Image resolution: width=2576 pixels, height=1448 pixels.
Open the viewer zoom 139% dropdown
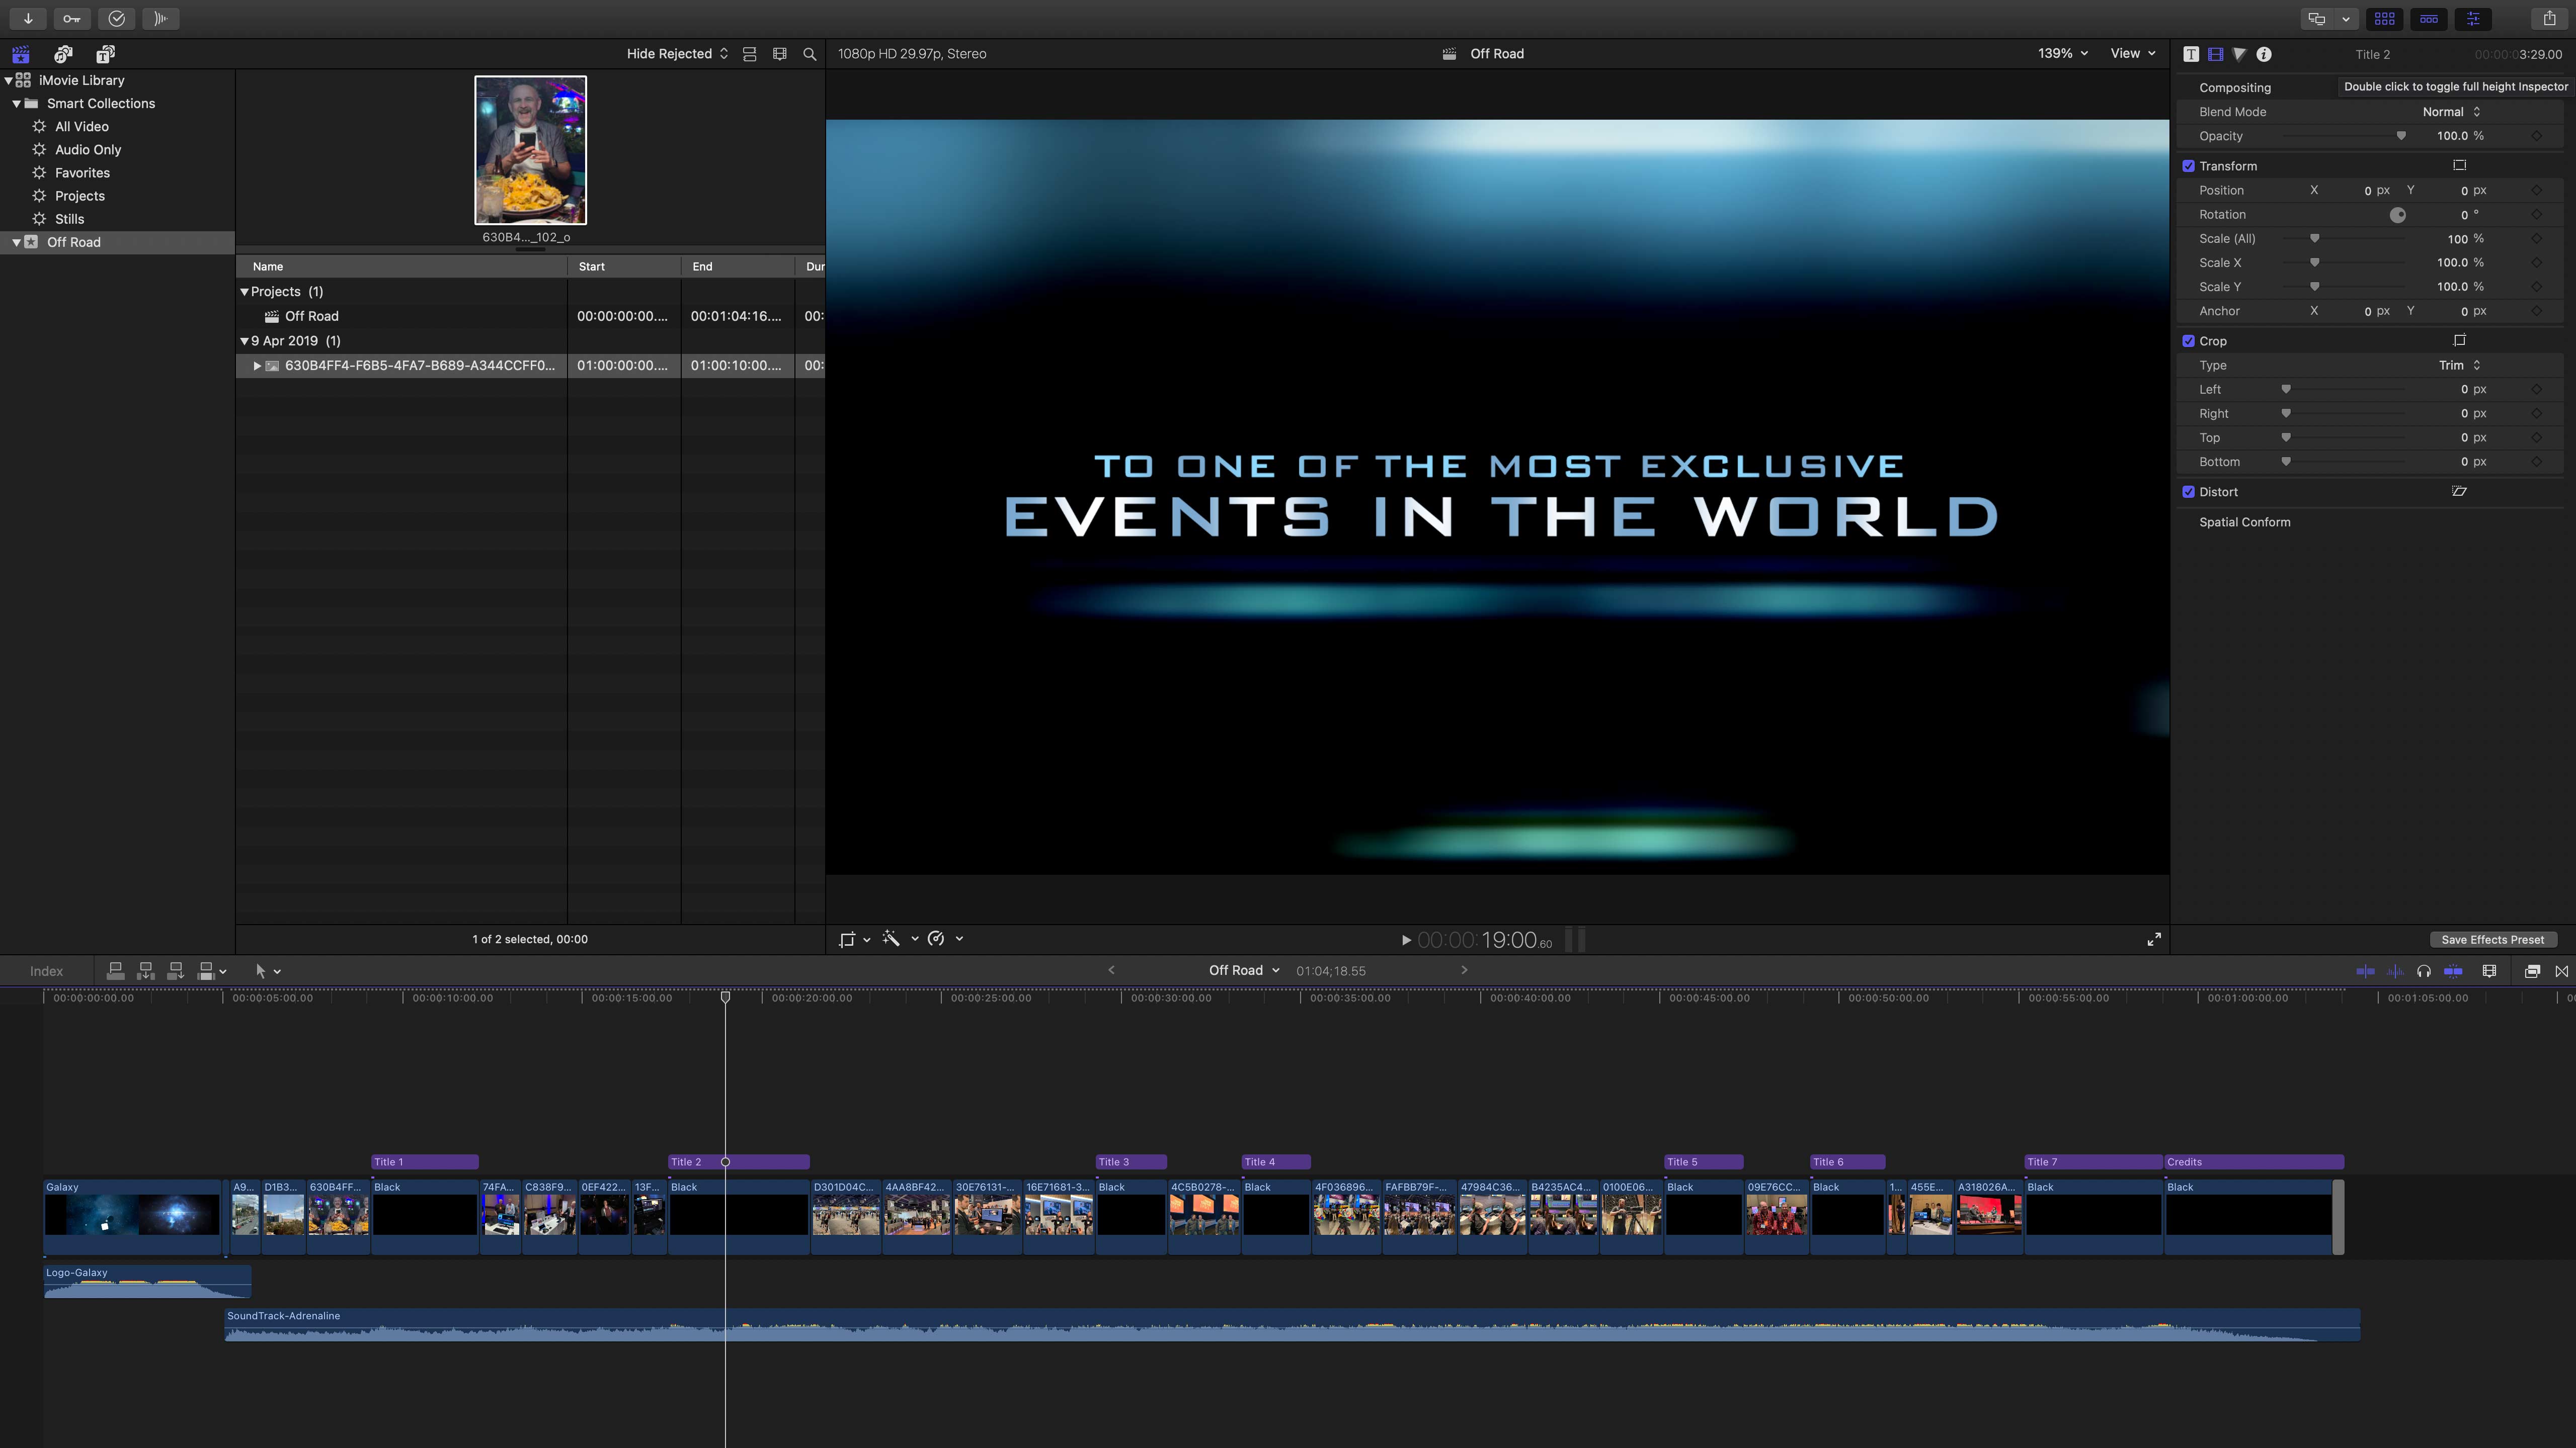2062,54
